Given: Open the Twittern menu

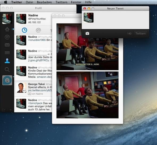Looking at the screenshot, I should pyautogui.click(x=61, y=2).
